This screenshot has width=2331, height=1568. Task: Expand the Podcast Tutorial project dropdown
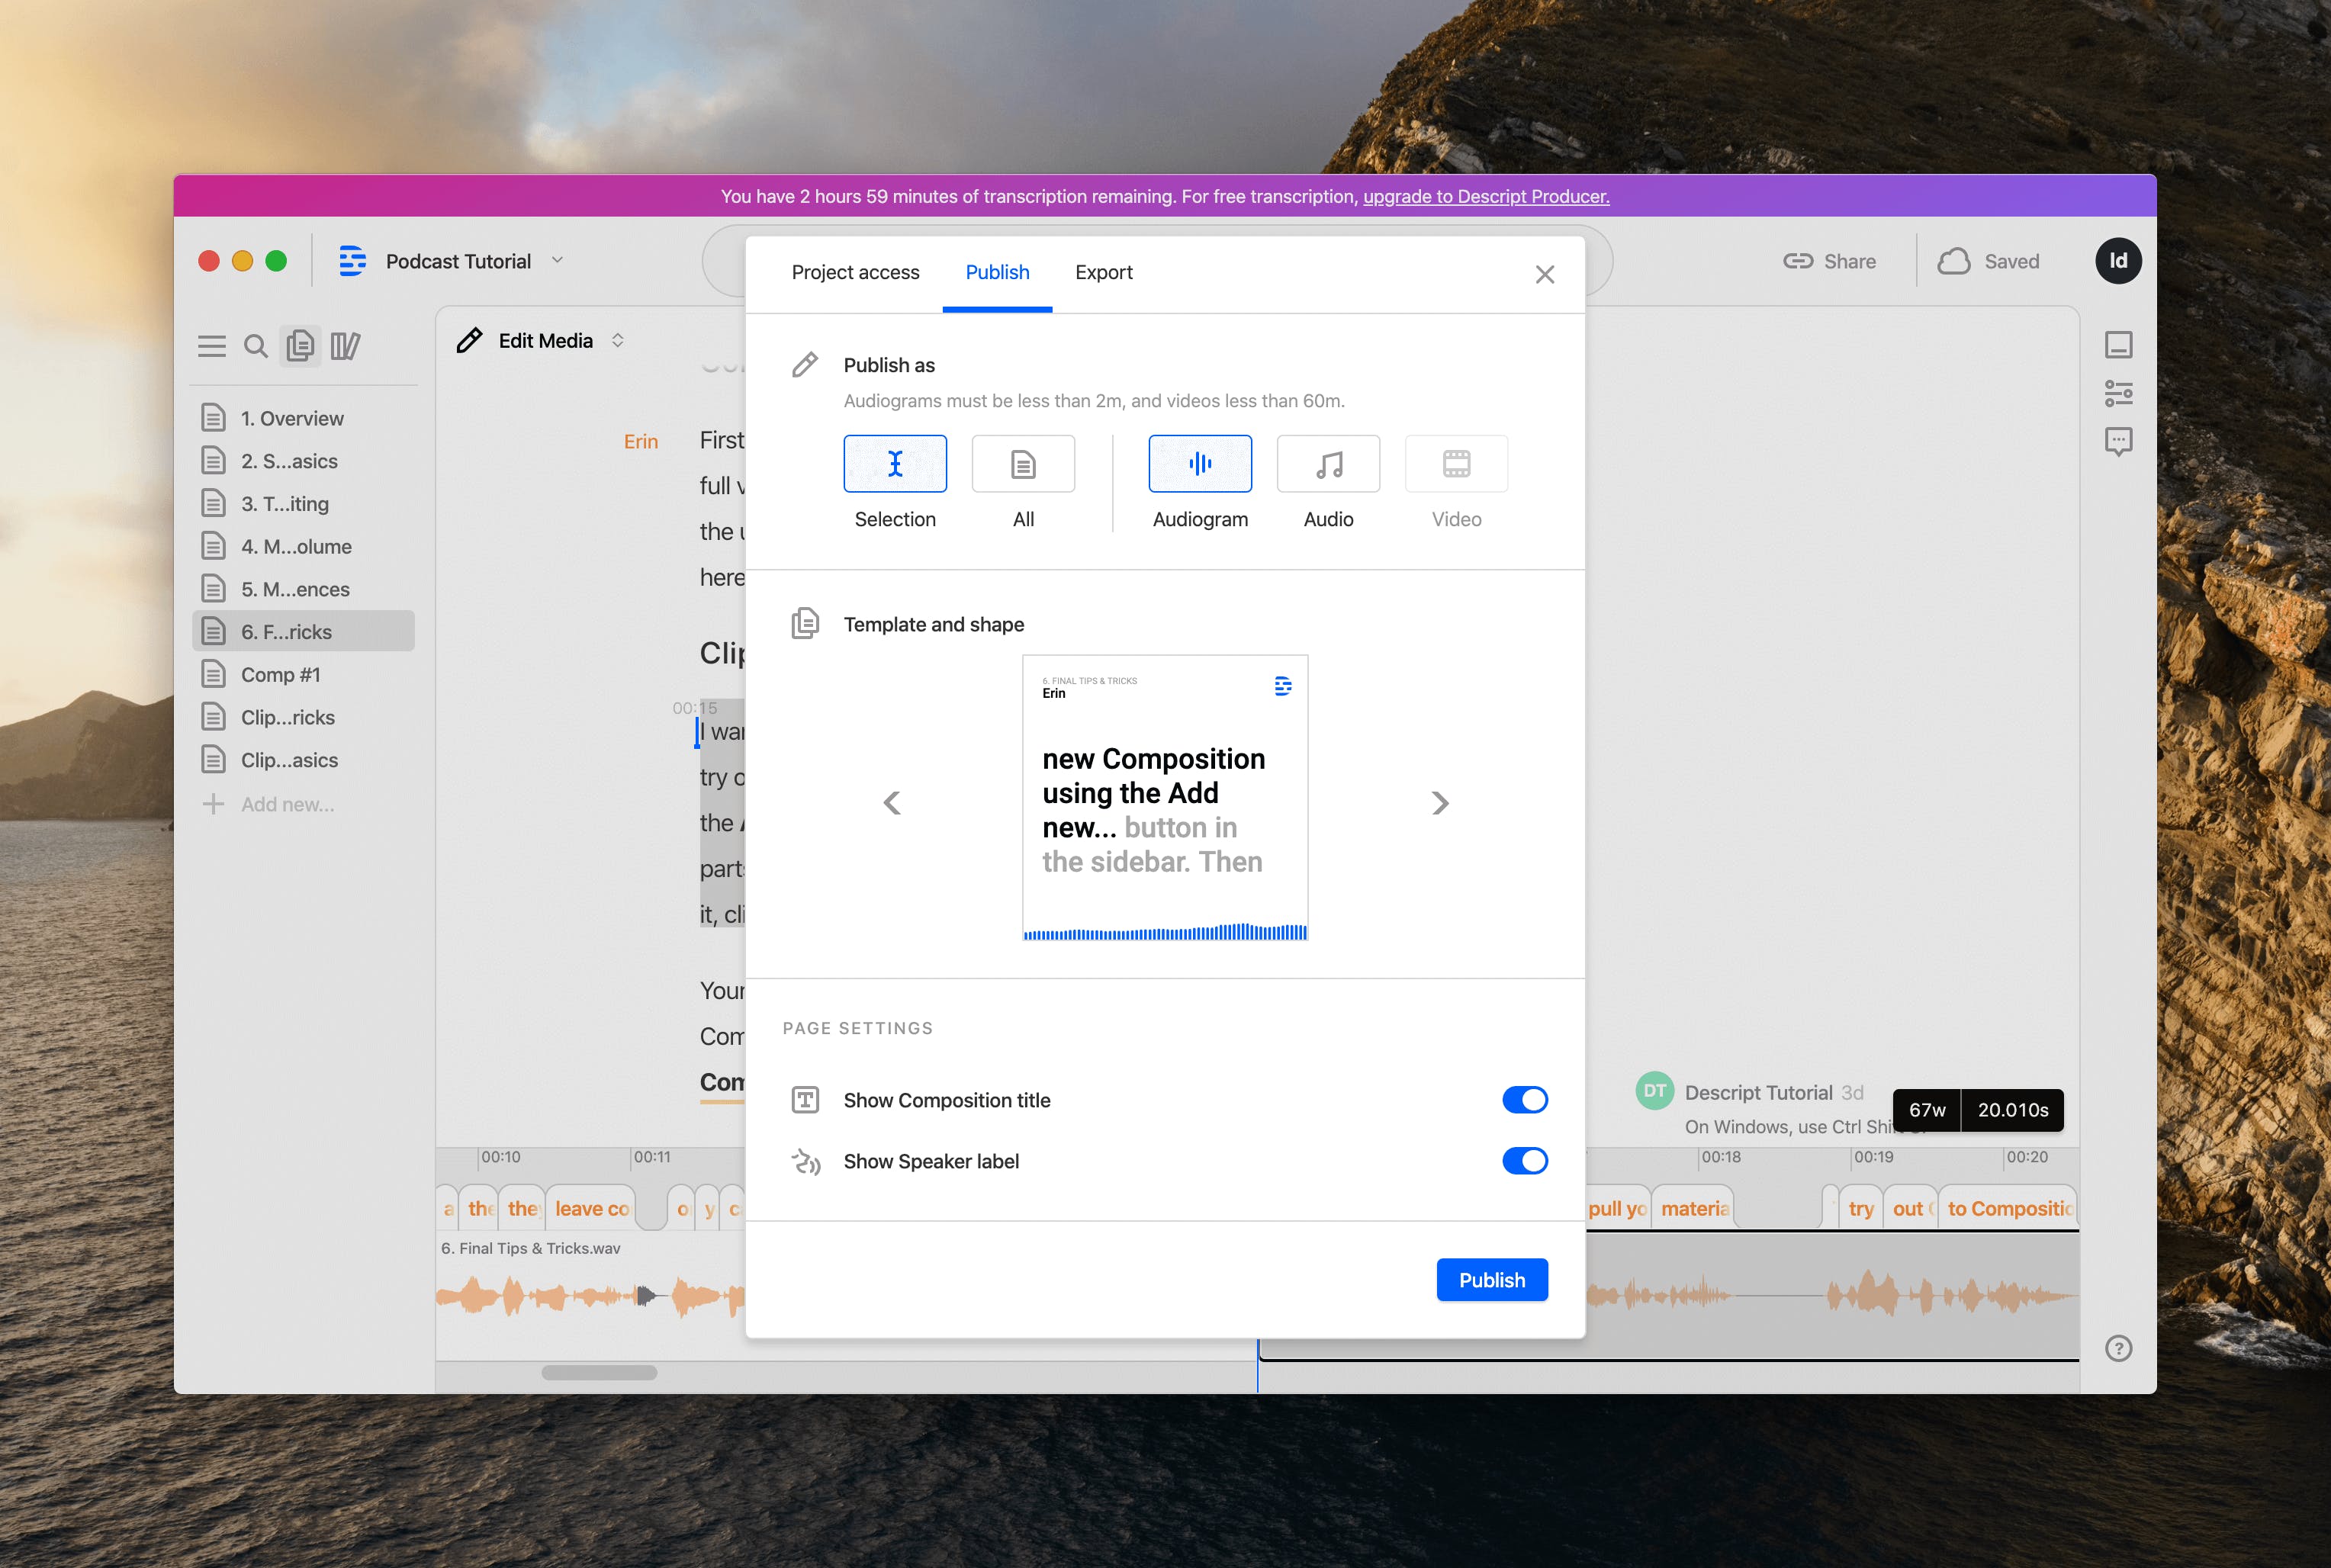coord(561,261)
